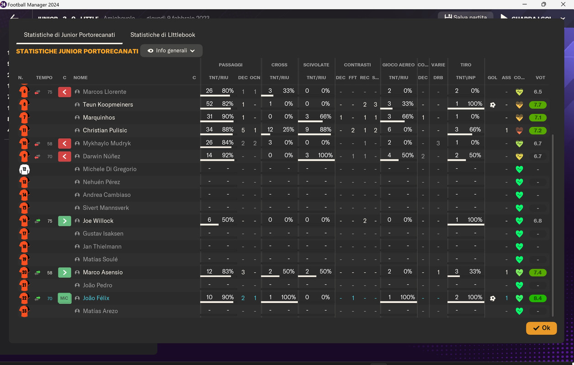The width and height of the screenshot is (574, 365).
Task: Click Jan Thielmann's name
Action: 102,247
